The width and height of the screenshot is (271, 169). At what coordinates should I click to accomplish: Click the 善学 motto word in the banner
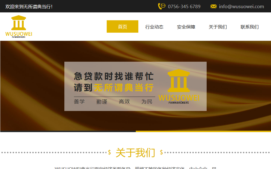pyautogui.click(x=79, y=102)
